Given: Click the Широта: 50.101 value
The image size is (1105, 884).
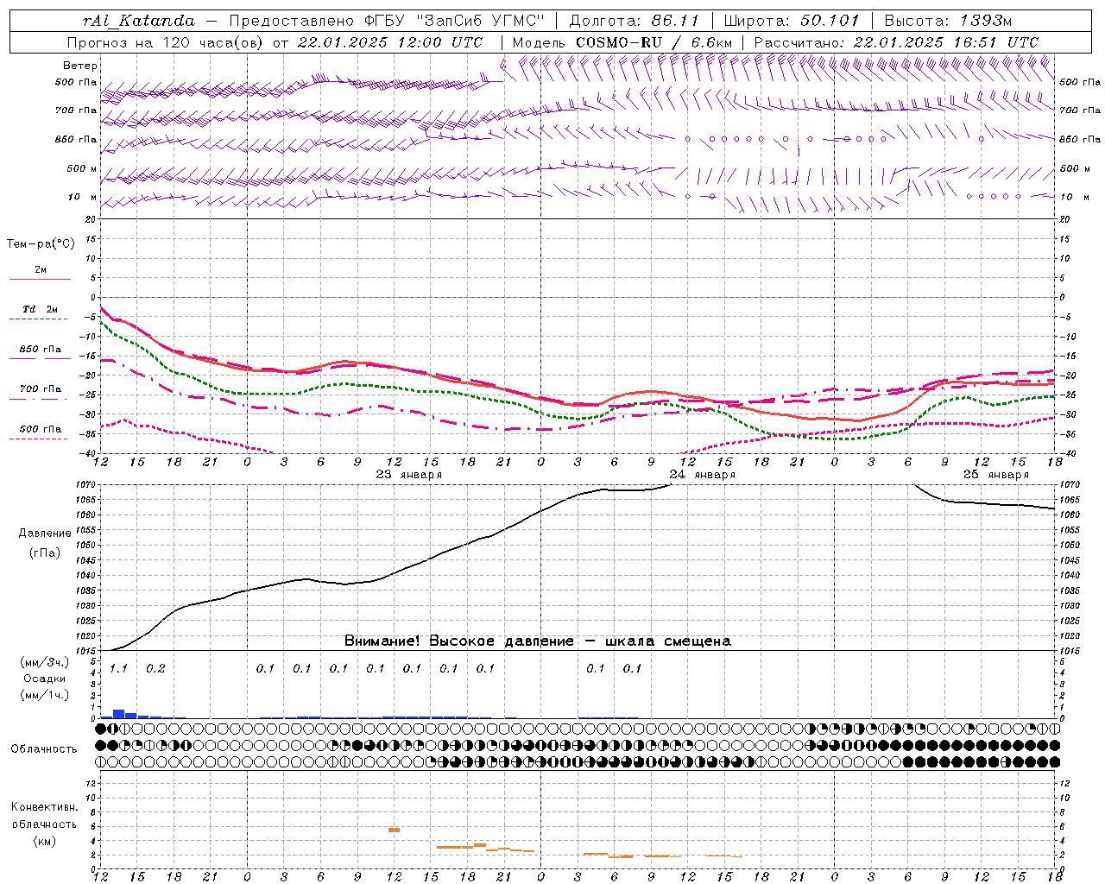Looking at the screenshot, I should pos(792,21).
